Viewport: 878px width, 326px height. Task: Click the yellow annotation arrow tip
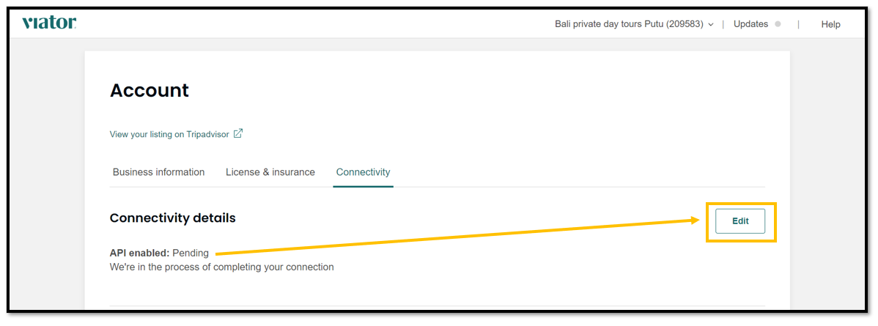tap(697, 221)
